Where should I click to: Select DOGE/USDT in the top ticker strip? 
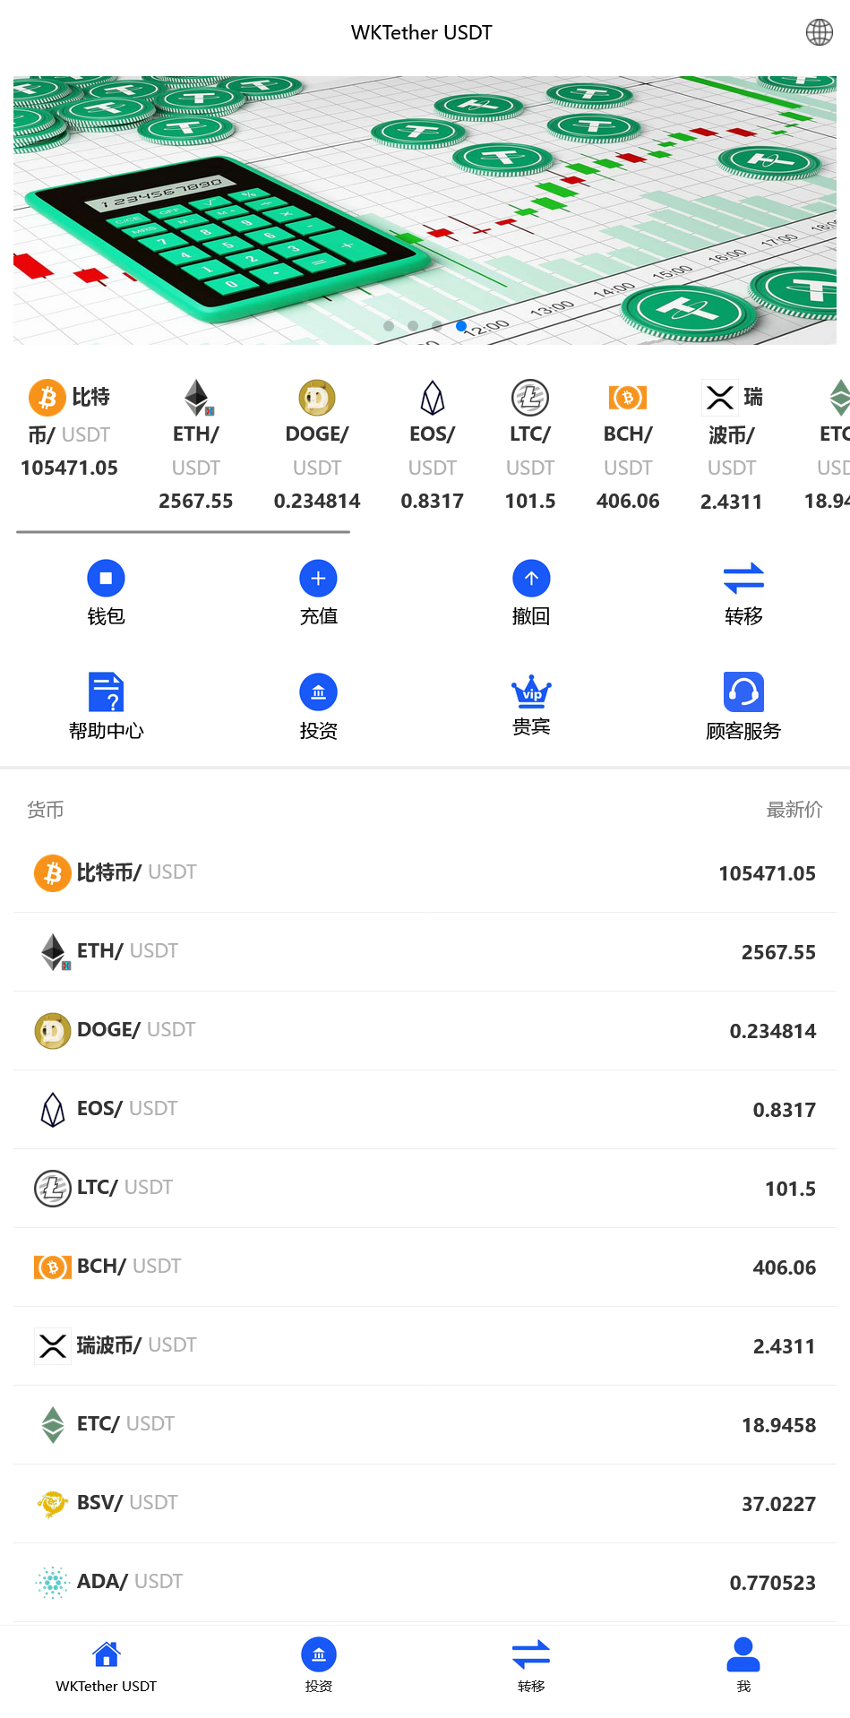317,445
